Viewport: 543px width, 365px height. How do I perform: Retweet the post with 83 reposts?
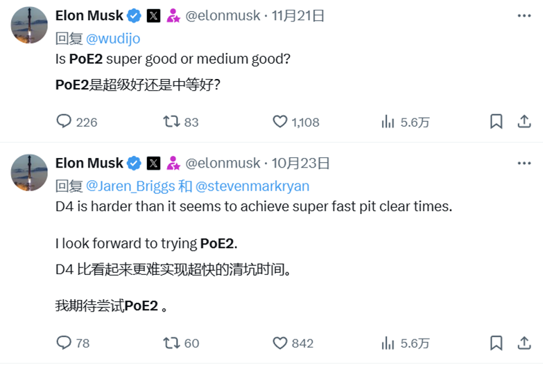click(x=171, y=122)
